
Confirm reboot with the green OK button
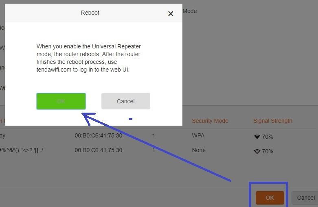pos(61,101)
